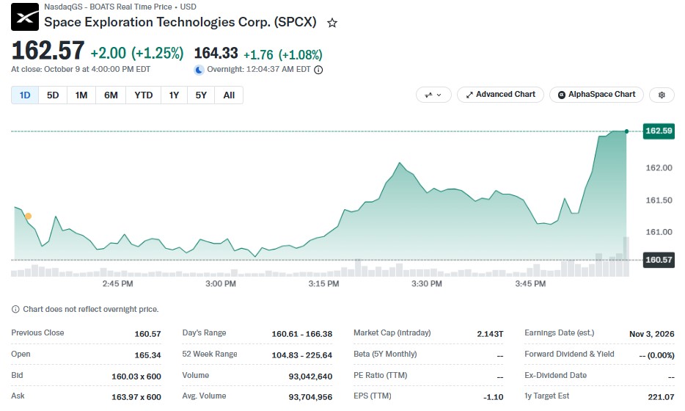The height and width of the screenshot is (411, 685).
Task: Open overnight price info icon
Action: coord(318,70)
